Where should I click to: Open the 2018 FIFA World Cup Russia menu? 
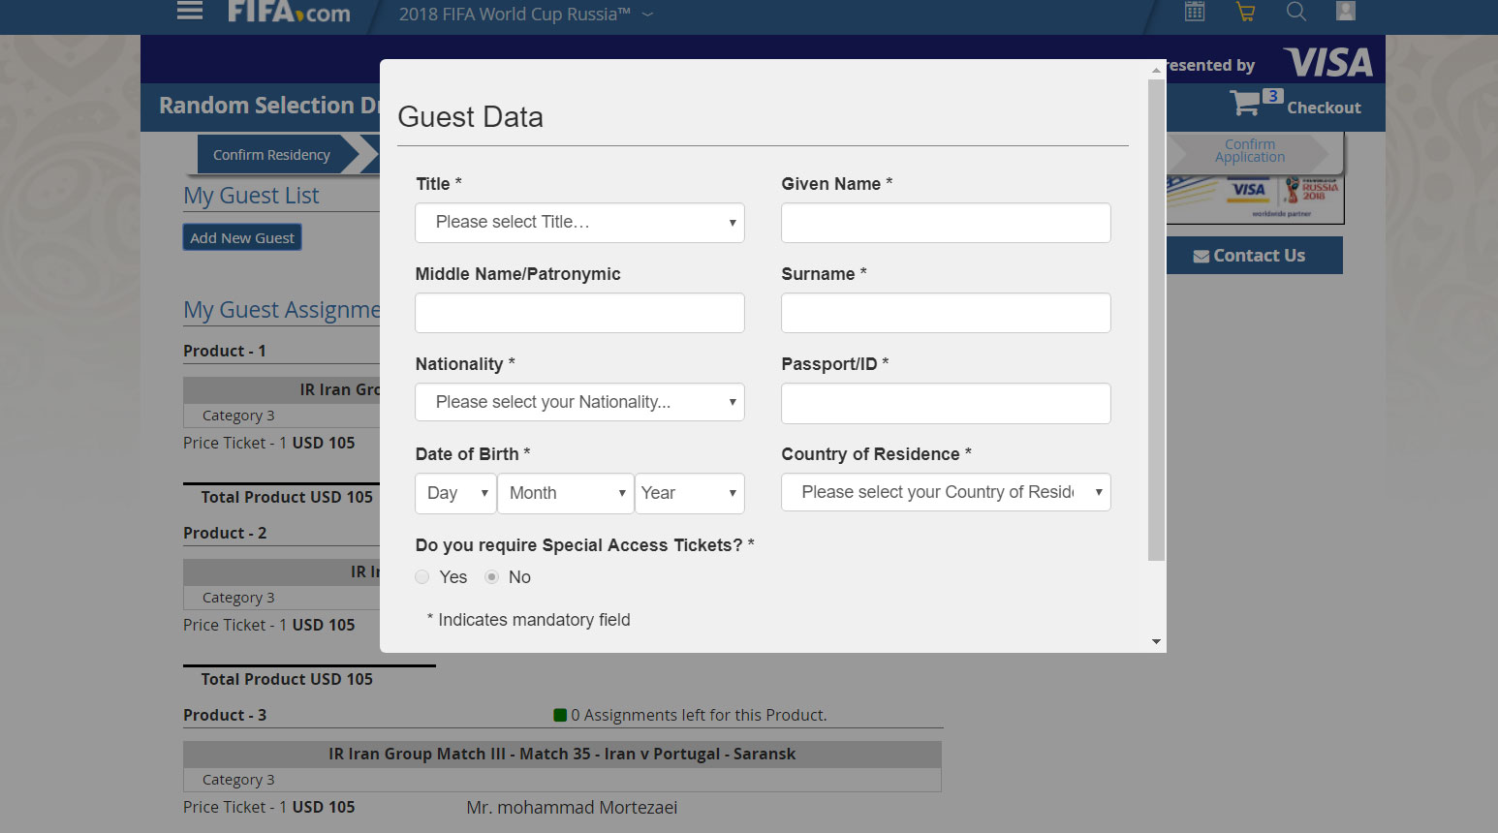[x=525, y=15]
